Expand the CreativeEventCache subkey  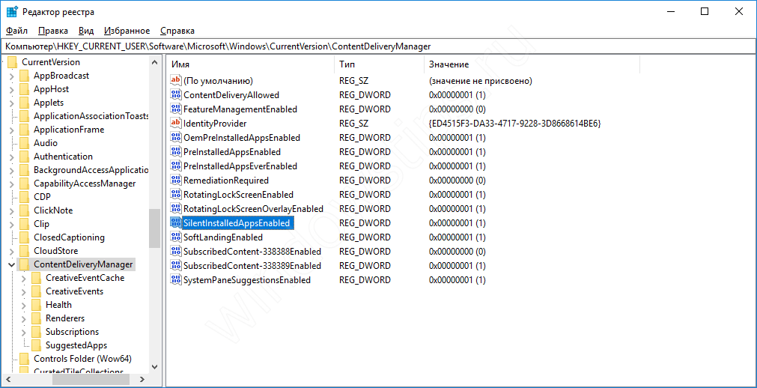[x=24, y=278]
